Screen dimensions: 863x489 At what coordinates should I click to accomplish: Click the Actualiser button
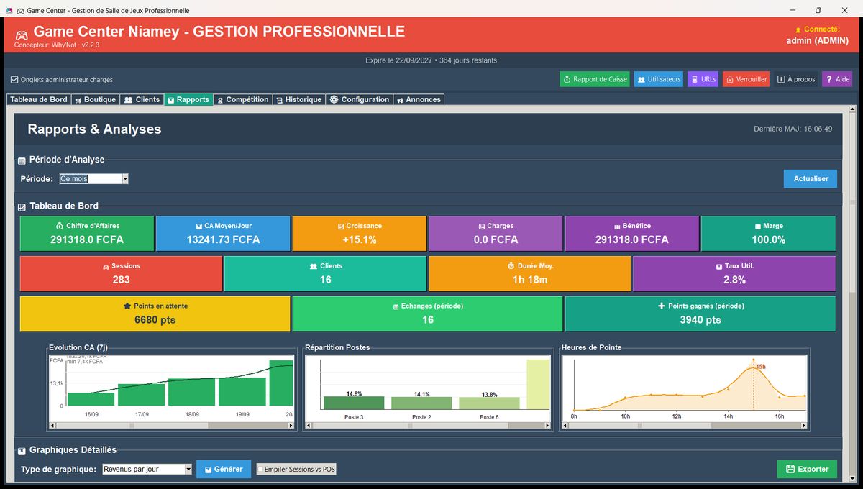click(x=811, y=178)
